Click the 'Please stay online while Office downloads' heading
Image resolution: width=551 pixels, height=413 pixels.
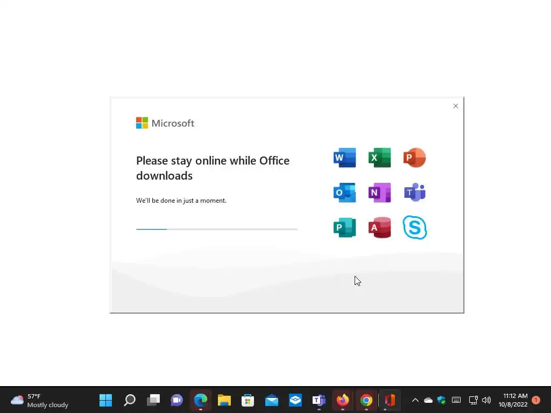pos(213,168)
